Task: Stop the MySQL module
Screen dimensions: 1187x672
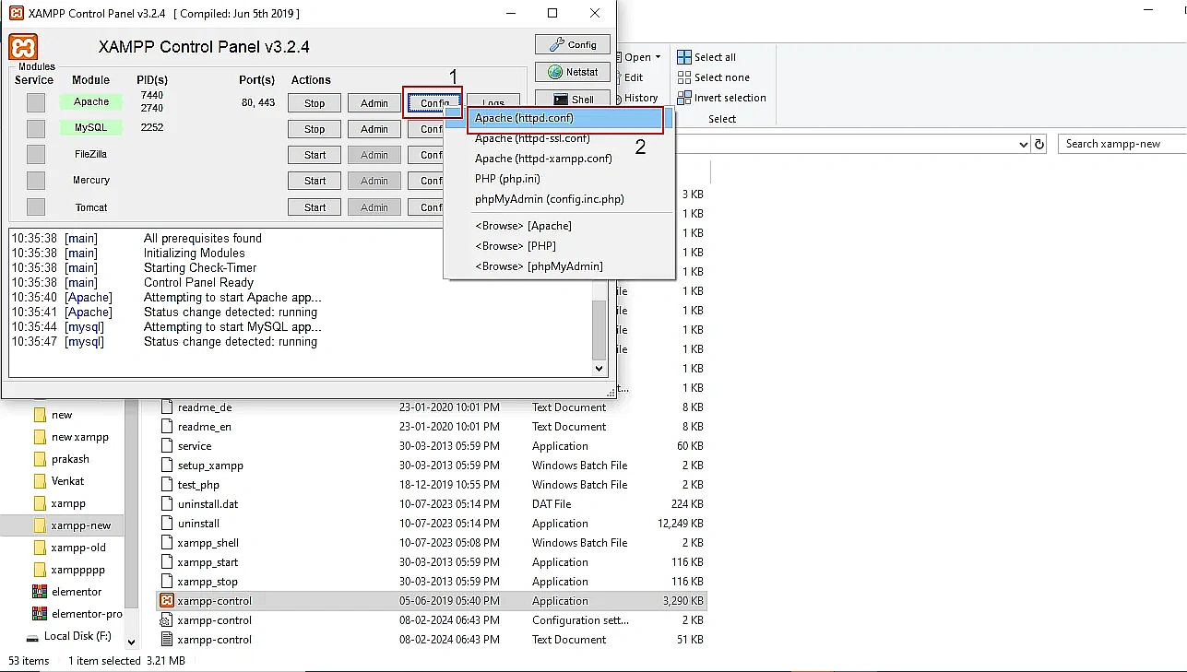Action: point(315,129)
